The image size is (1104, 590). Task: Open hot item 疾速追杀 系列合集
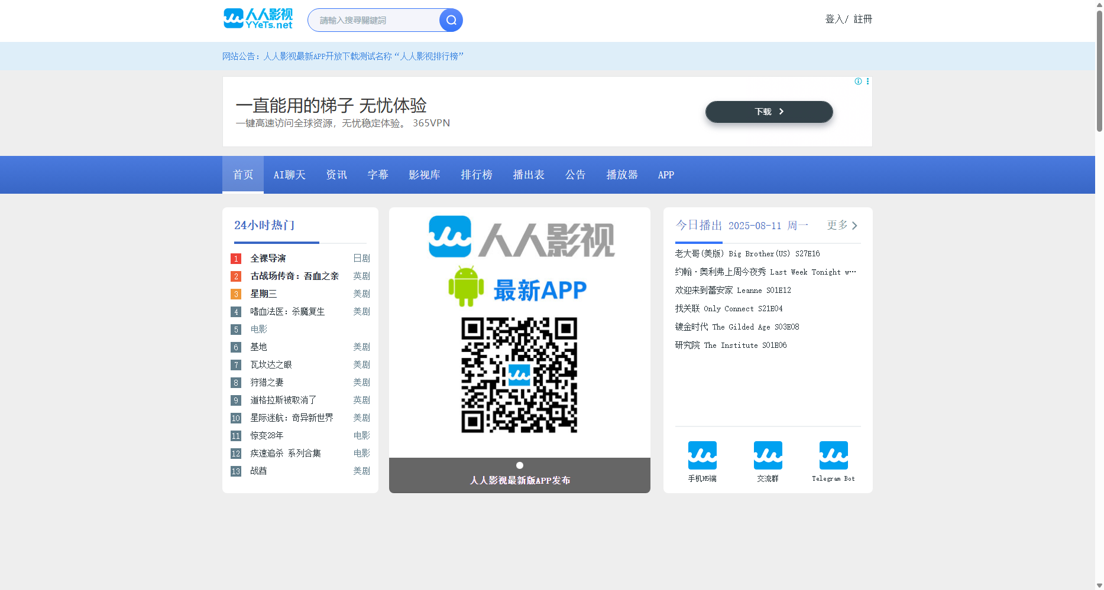pos(286,453)
